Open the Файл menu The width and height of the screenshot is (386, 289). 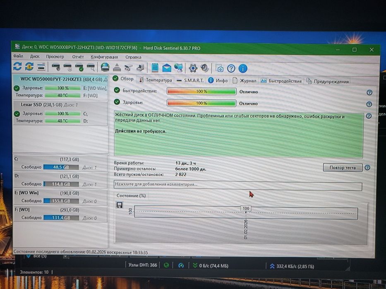coord(18,56)
